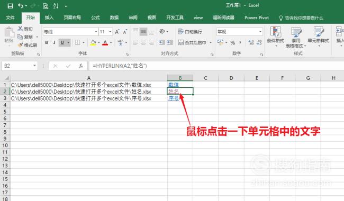344x201 pixels.
Task: Toggle 自动换行 wrap text
Action: [x=190, y=32]
